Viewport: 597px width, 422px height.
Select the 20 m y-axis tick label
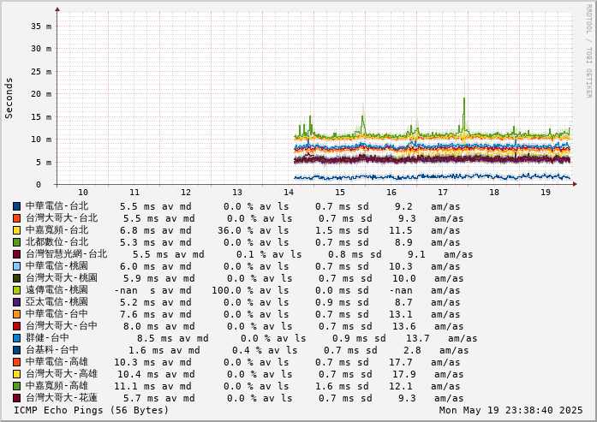tap(41, 94)
